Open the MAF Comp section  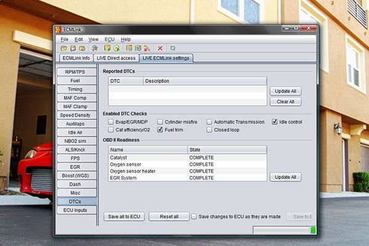[77, 98]
